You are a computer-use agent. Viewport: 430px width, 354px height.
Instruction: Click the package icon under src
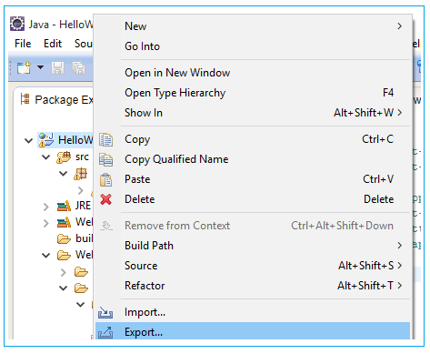pyautogui.click(x=81, y=174)
